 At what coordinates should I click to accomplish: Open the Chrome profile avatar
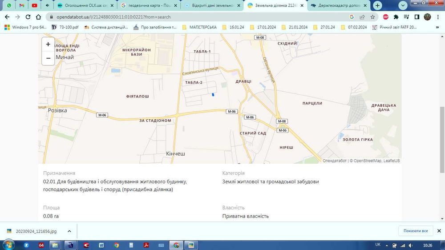(x=427, y=17)
